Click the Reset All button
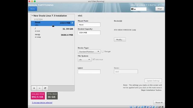 point(159,103)
